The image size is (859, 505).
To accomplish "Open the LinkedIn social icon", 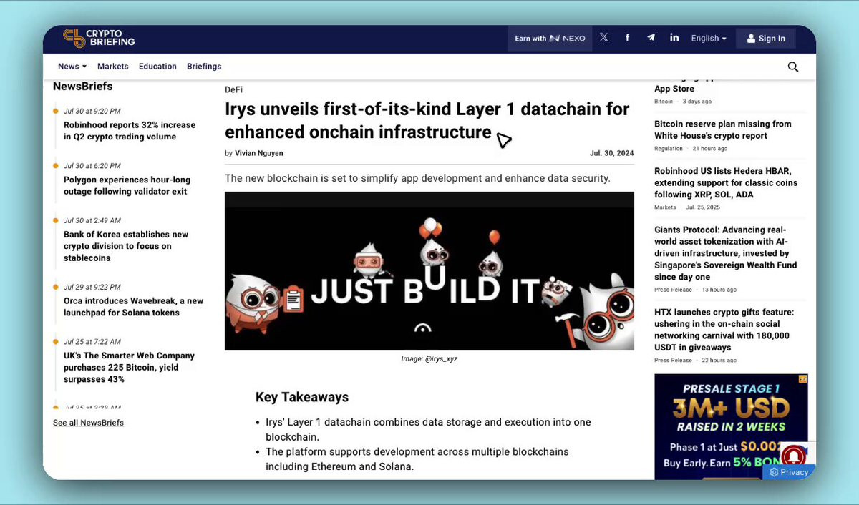I will click(674, 38).
